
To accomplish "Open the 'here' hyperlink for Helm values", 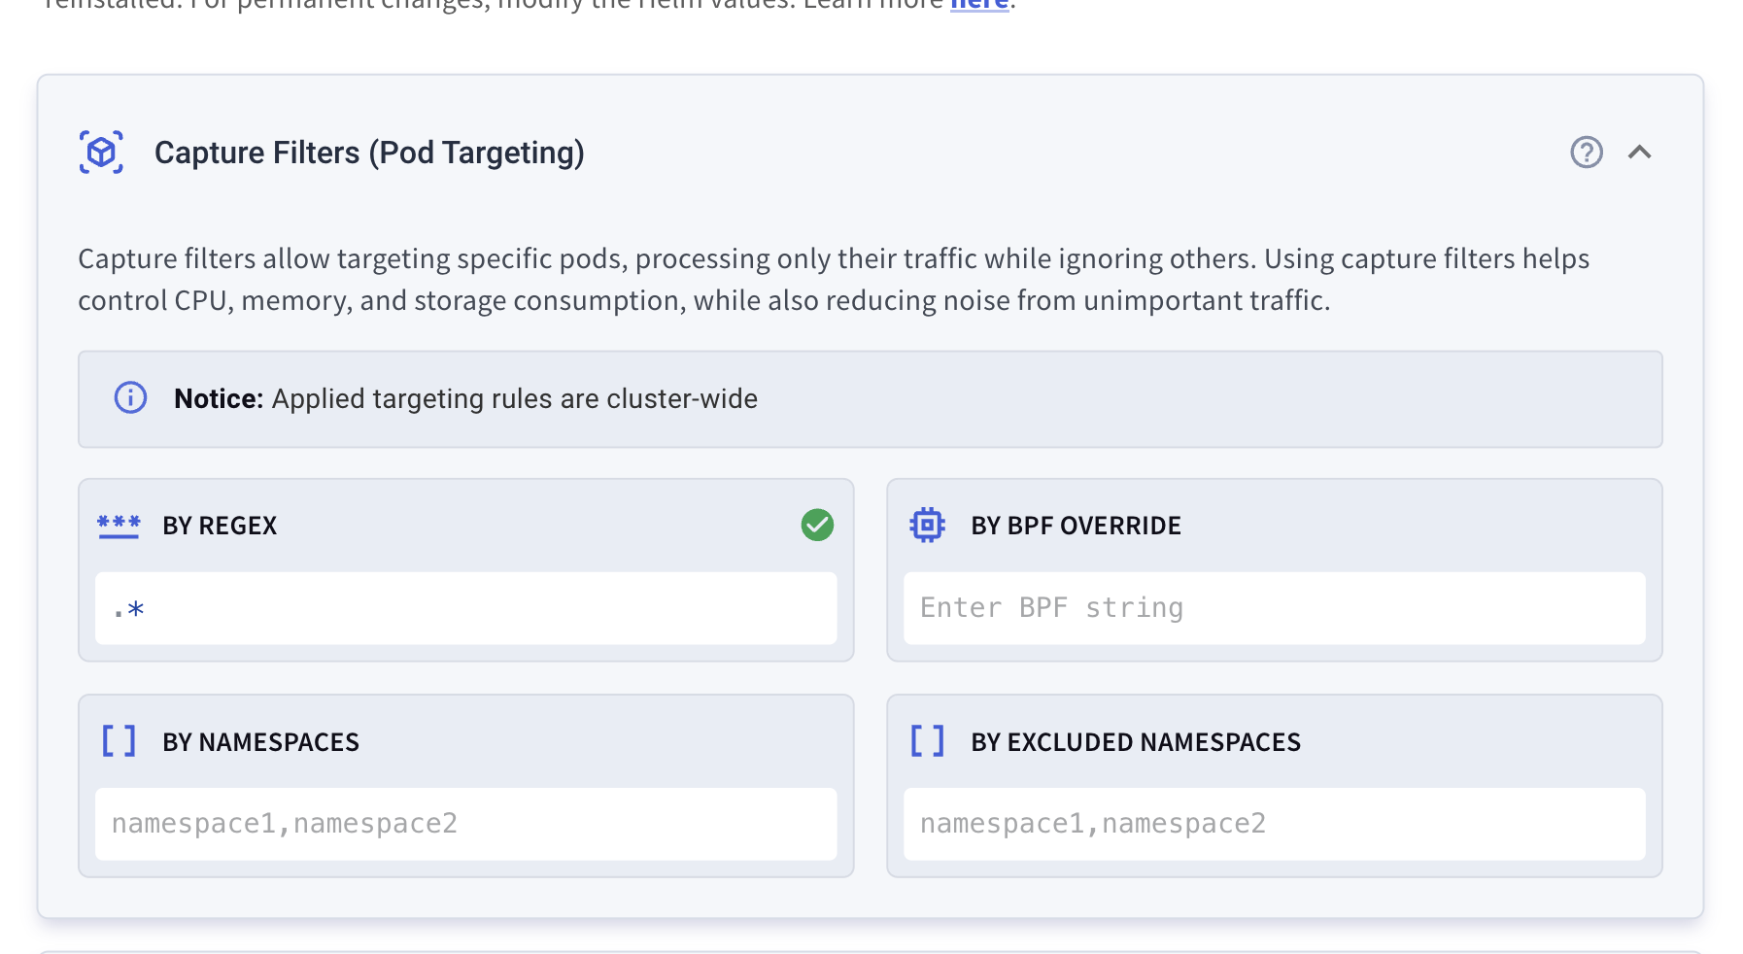I will pos(980,6).
